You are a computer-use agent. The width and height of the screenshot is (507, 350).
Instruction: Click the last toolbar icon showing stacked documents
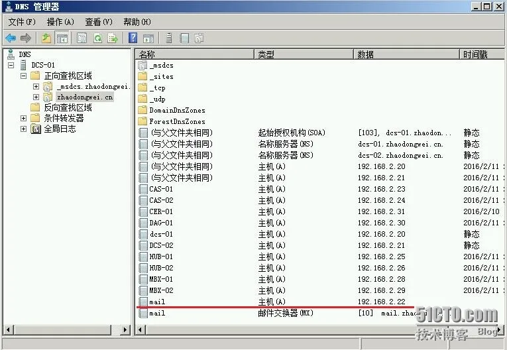[x=199, y=38]
